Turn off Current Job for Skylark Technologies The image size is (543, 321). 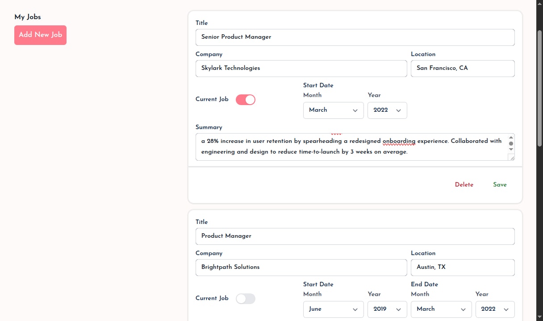pos(246,100)
